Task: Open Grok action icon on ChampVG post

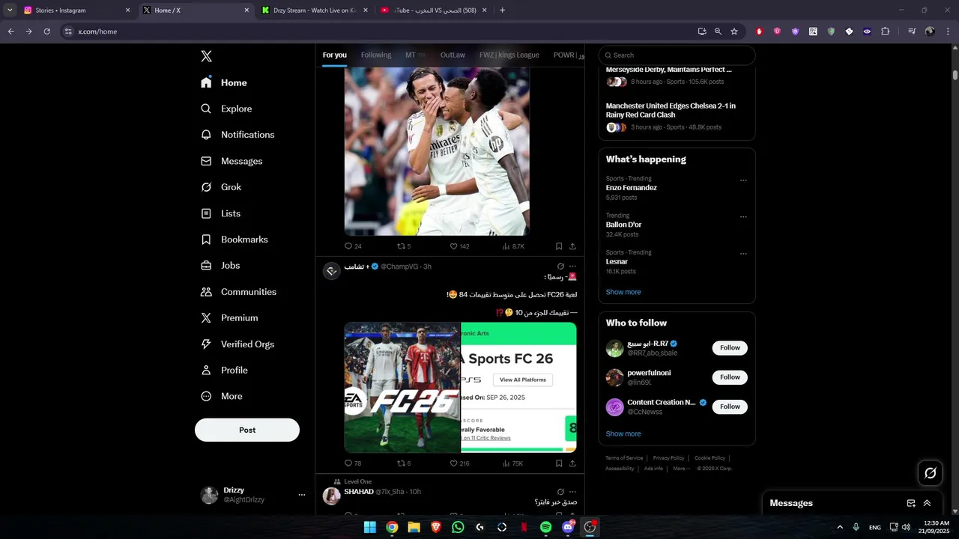Action: pyautogui.click(x=560, y=267)
